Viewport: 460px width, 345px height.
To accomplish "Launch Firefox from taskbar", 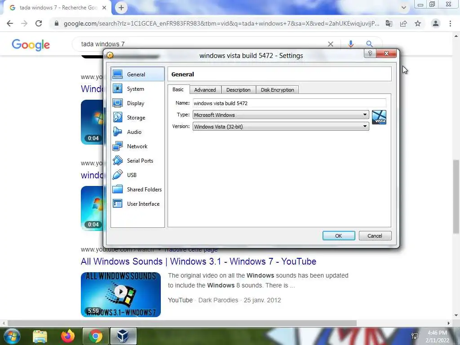I will tap(68, 336).
